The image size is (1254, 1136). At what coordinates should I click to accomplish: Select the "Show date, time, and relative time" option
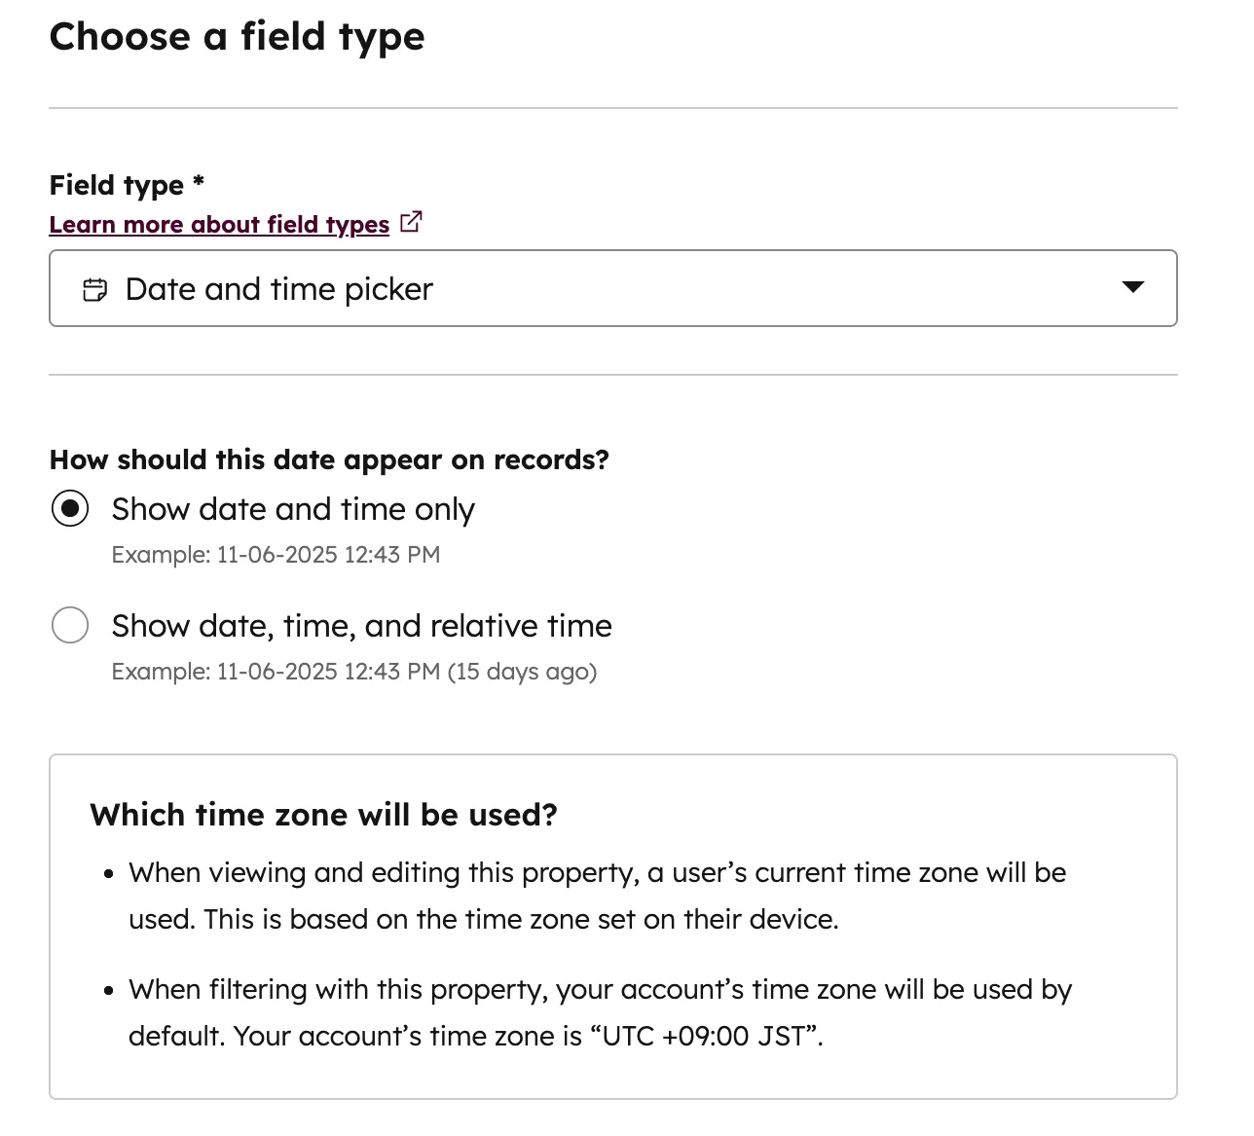69,625
